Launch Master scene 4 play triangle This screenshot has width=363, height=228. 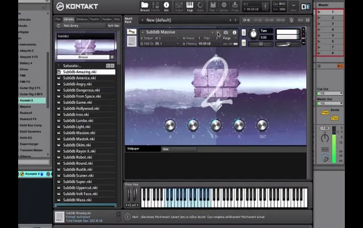click(319, 30)
